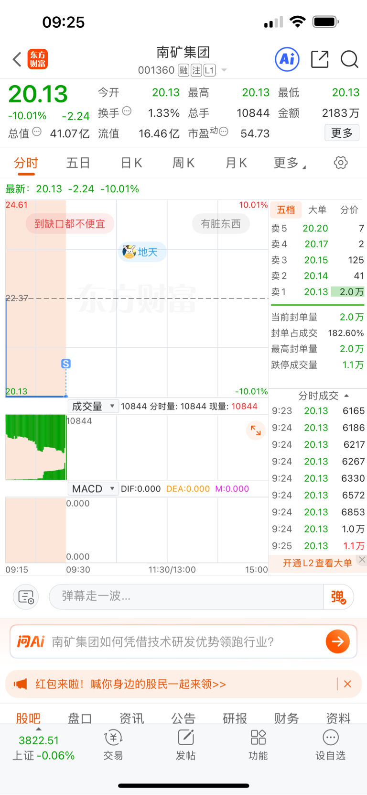
Task: Open the Ai assistant icon
Action: click(x=287, y=59)
